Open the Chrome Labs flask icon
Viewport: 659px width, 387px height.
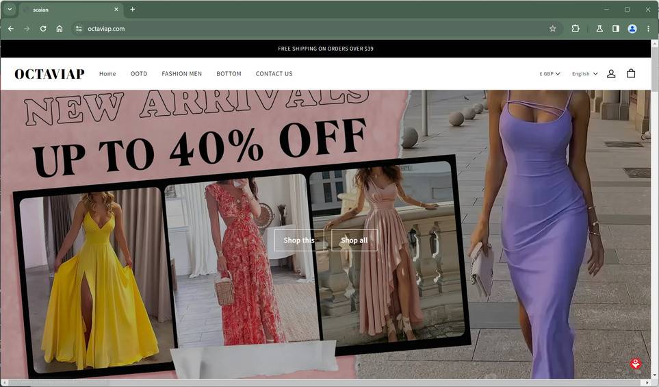click(x=599, y=29)
